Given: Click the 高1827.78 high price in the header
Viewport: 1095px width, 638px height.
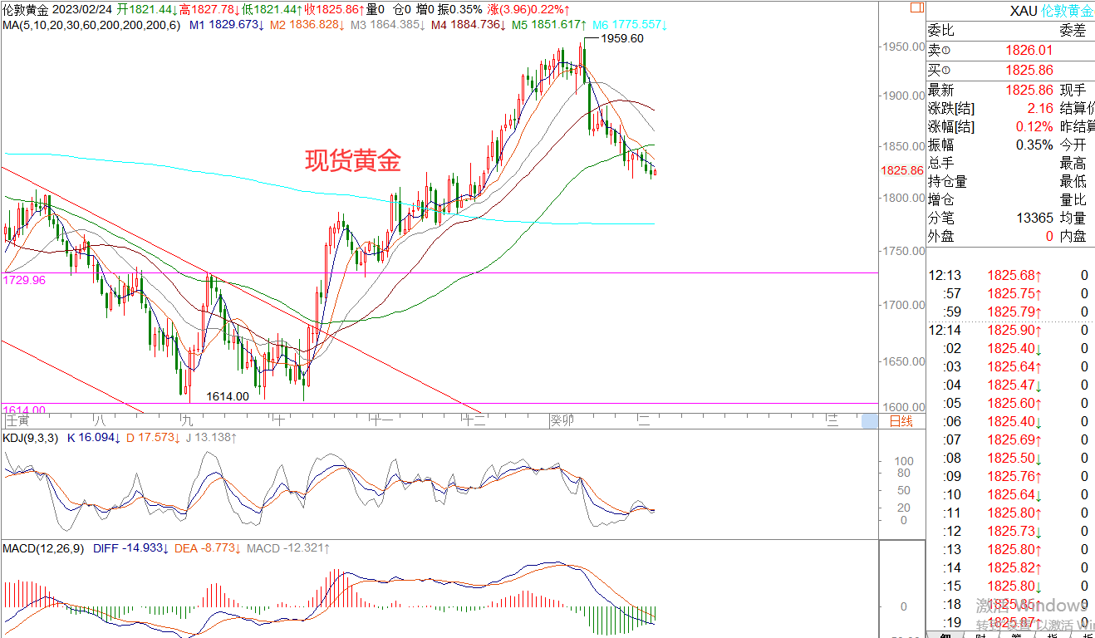Looking at the screenshot, I should click(210, 9).
